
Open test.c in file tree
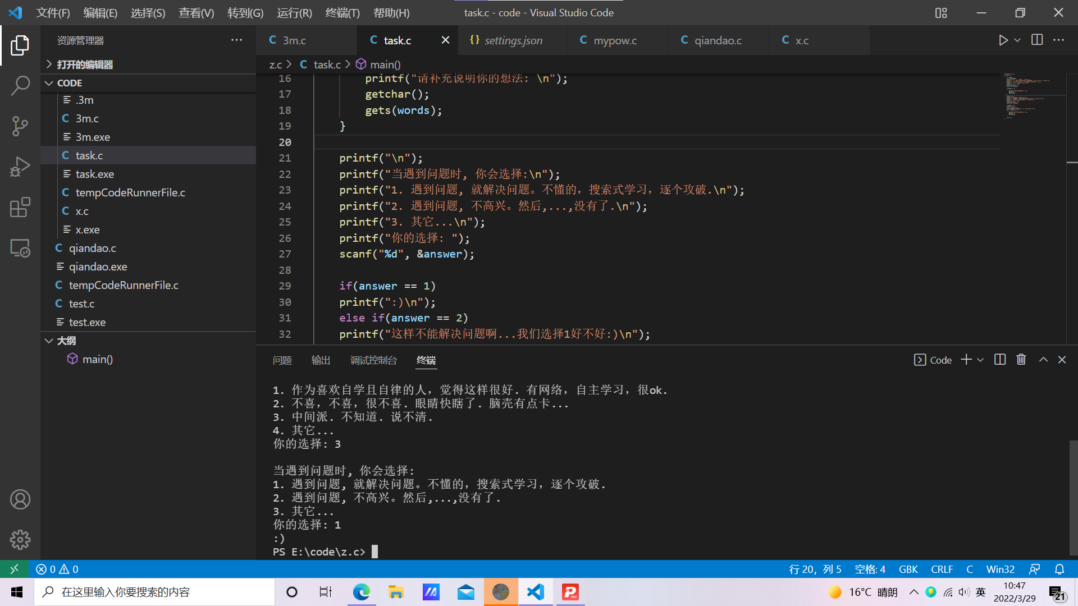tap(148, 304)
